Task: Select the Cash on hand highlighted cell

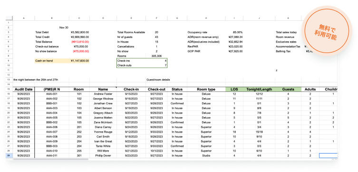Action: tap(52, 61)
